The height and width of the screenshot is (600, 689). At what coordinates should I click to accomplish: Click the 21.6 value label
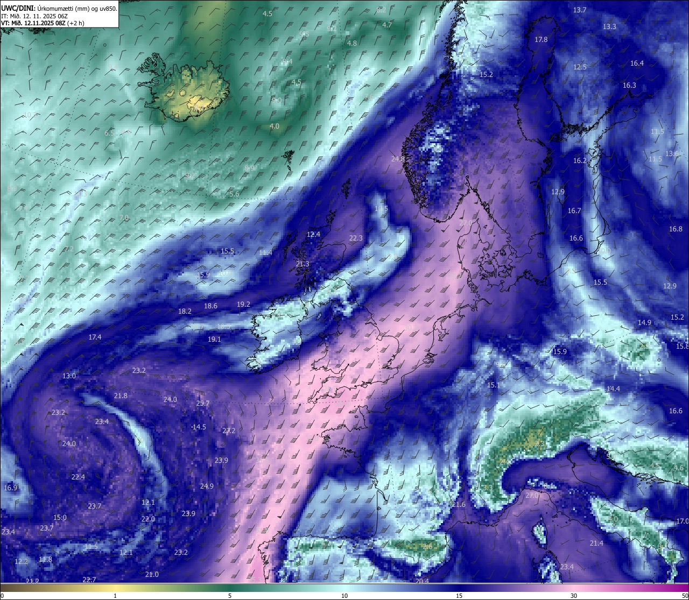458,505
